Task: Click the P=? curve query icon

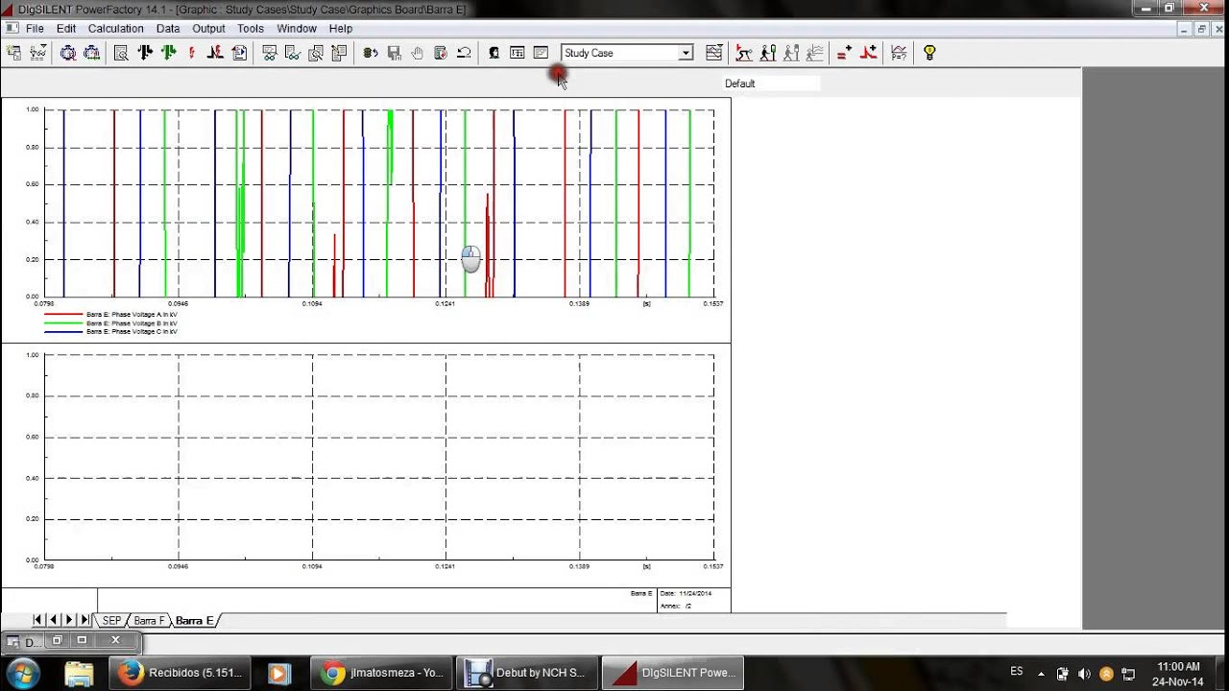Action: 899,53
